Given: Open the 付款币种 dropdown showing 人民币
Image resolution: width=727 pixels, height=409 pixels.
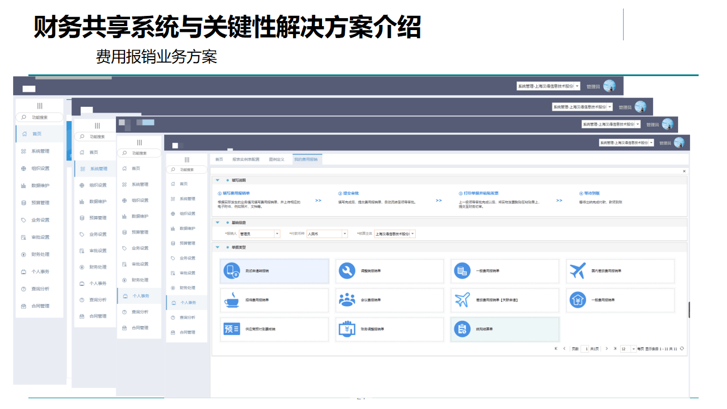Looking at the screenshot, I should 327,233.
